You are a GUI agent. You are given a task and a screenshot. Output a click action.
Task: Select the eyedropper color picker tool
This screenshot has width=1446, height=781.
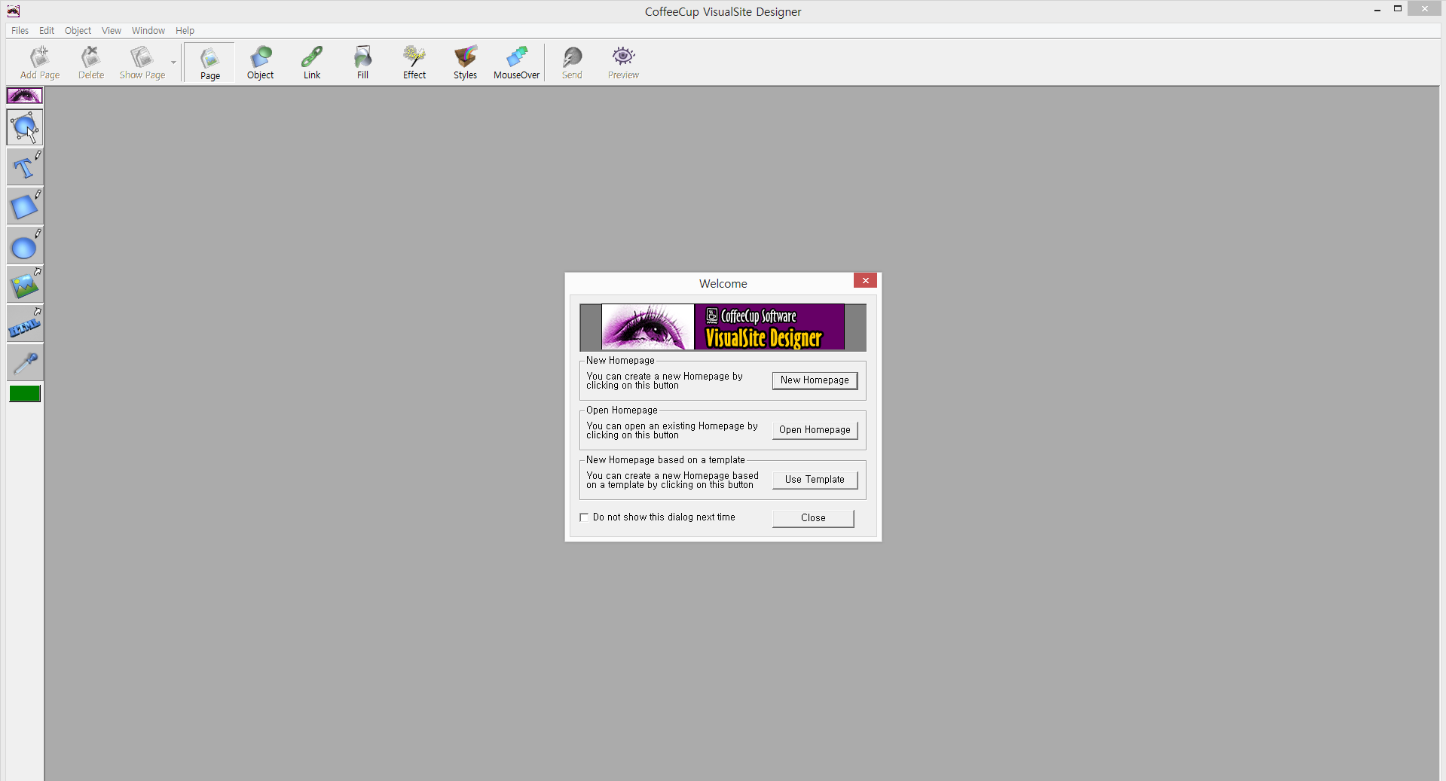[x=25, y=362]
